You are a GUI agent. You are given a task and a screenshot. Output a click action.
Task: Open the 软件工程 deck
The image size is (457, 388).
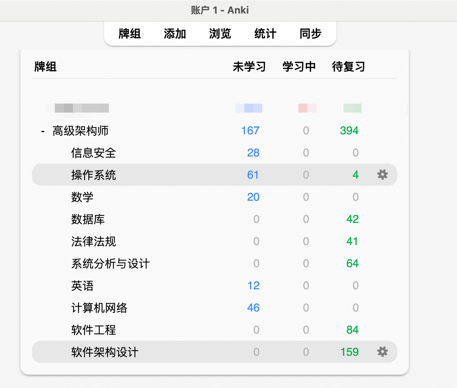94,330
